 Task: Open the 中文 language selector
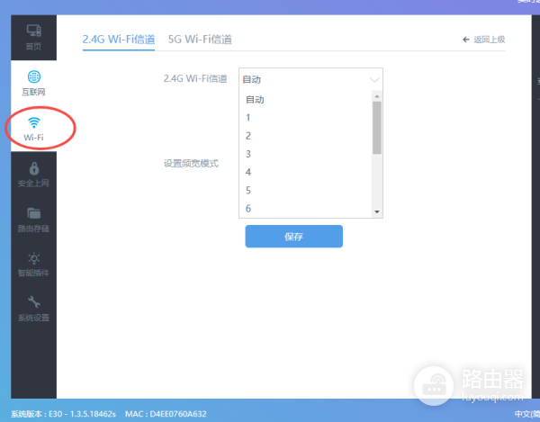(526, 414)
